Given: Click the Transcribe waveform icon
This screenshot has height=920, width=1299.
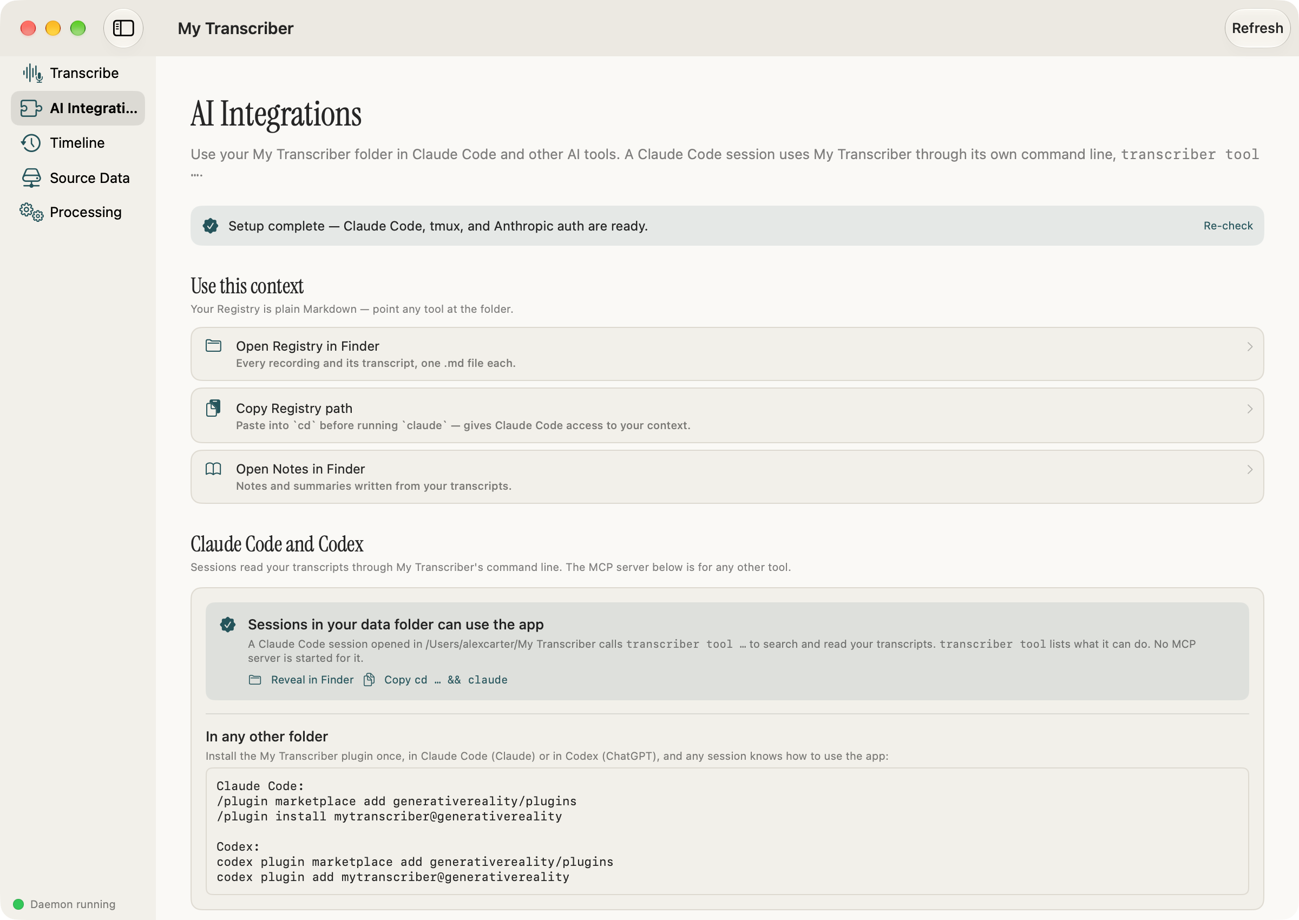Looking at the screenshot, I should point(32,73).
